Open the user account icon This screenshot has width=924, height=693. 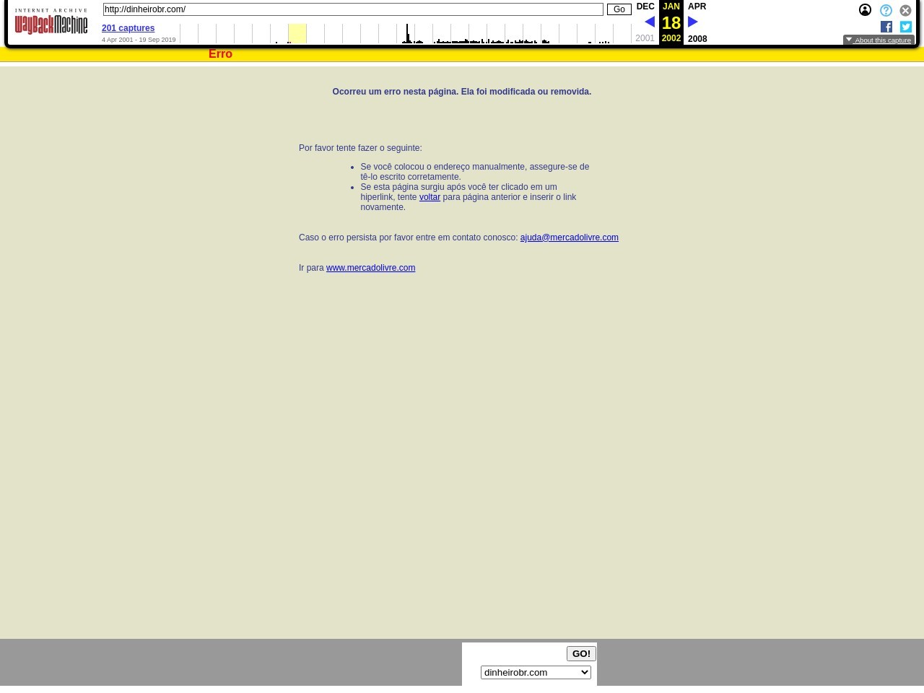(865, 10)
